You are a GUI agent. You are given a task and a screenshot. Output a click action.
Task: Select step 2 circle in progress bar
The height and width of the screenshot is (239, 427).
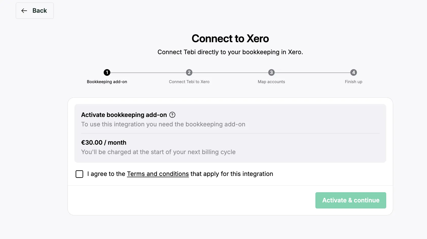click(x=189, y=72)
